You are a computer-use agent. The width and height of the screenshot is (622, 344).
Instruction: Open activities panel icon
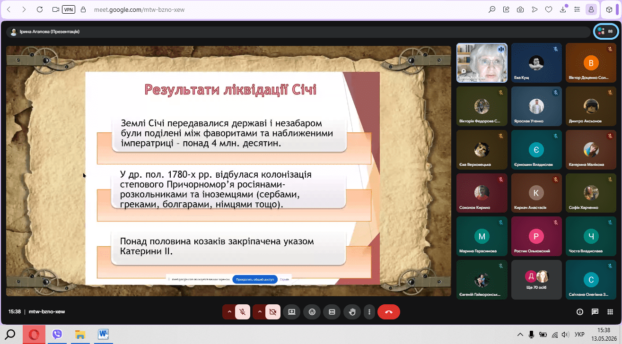[x=610, y=312]
